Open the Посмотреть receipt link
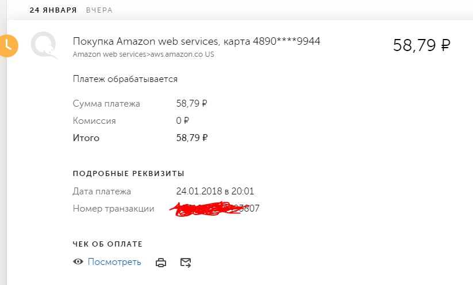This screenshot has height=285, width=473. click(x=114, y=262)
